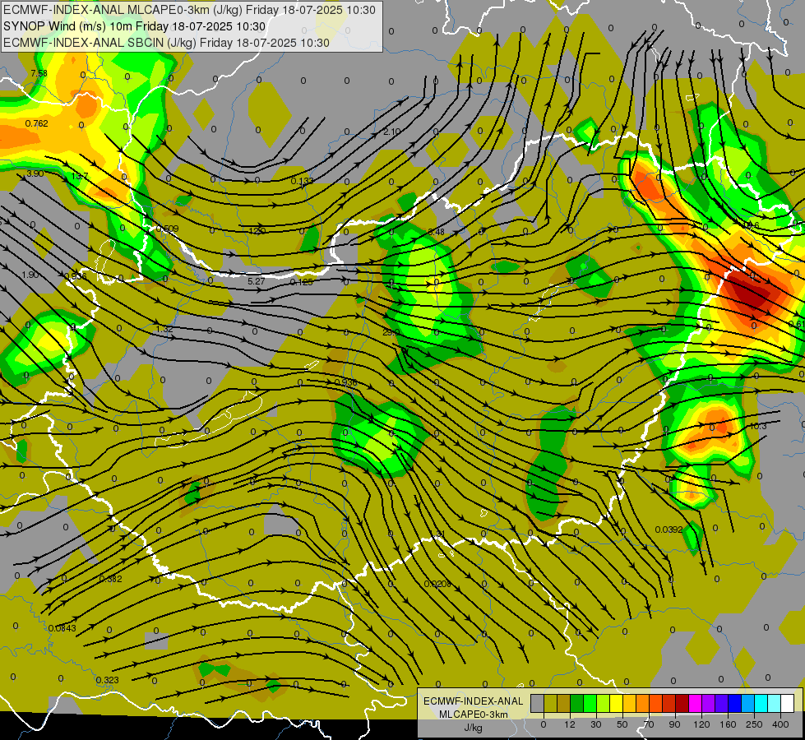
Task: Click legend tick label '70'
Action: (649, 724)
